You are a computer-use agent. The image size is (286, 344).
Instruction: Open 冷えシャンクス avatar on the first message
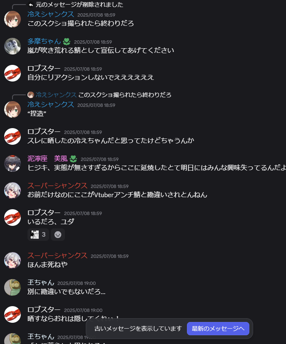point(12,19)
